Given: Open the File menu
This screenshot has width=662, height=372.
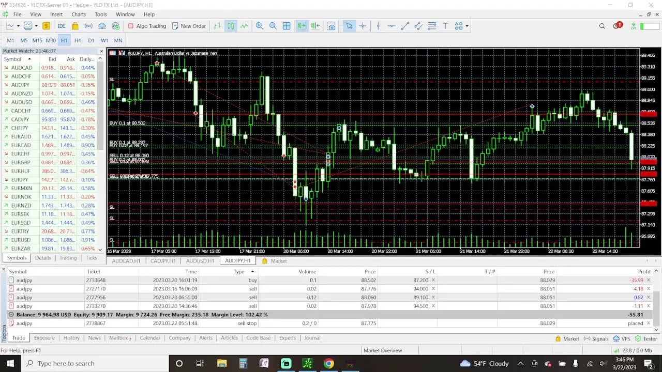Looking at the screenshot, I should click(17, 14).
